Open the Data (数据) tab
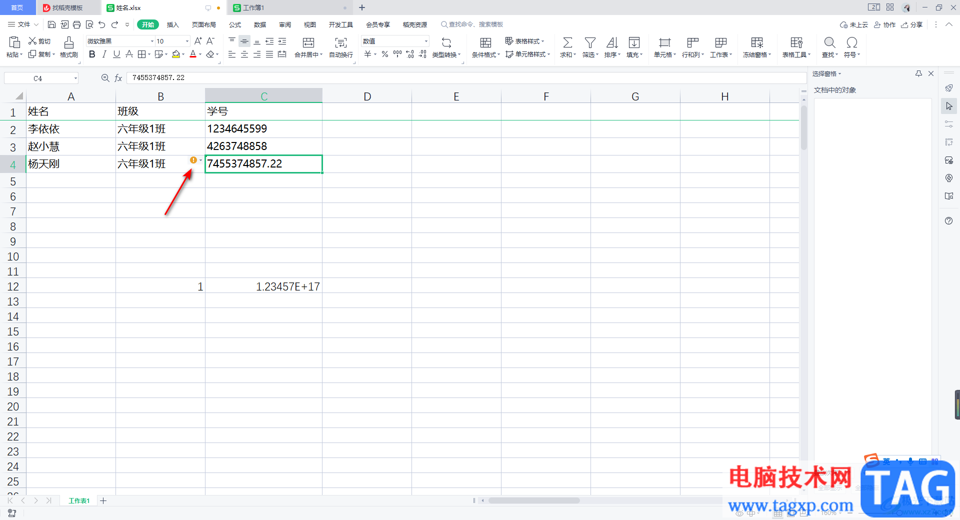 [x=260, y=24]
